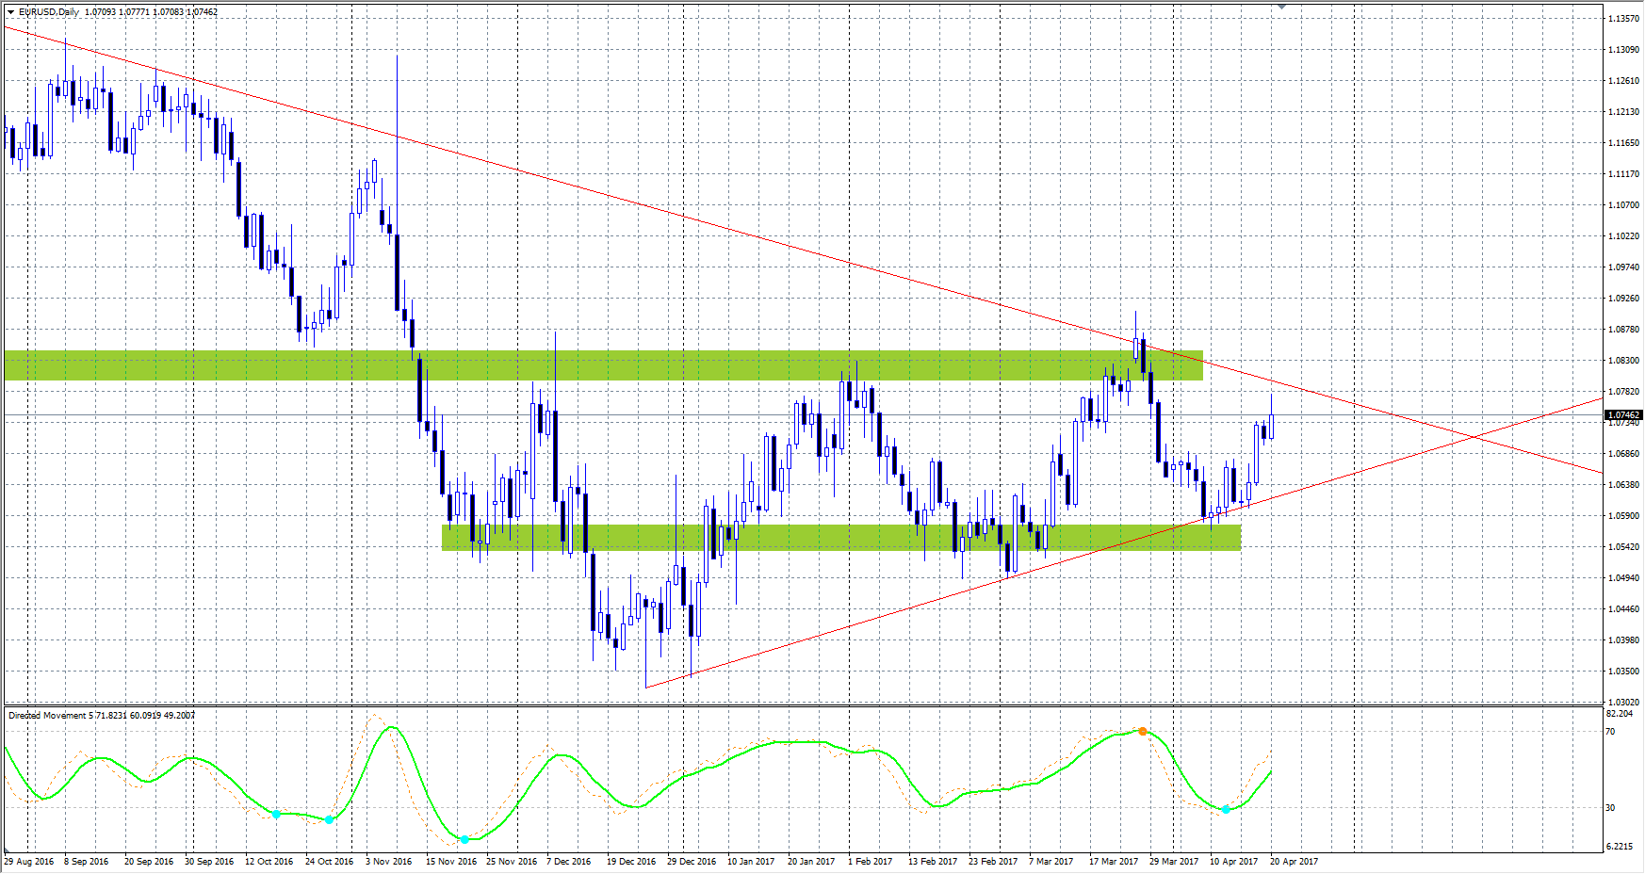Click the orange dot on the Directed Movement peak
Viewport: 1645px width, 874px height.
pyautogui.click(x=1143, y=732)
